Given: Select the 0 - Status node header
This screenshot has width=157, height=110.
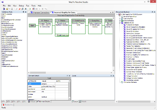Looking at the screenshot, I should click(x=45, y=20).
